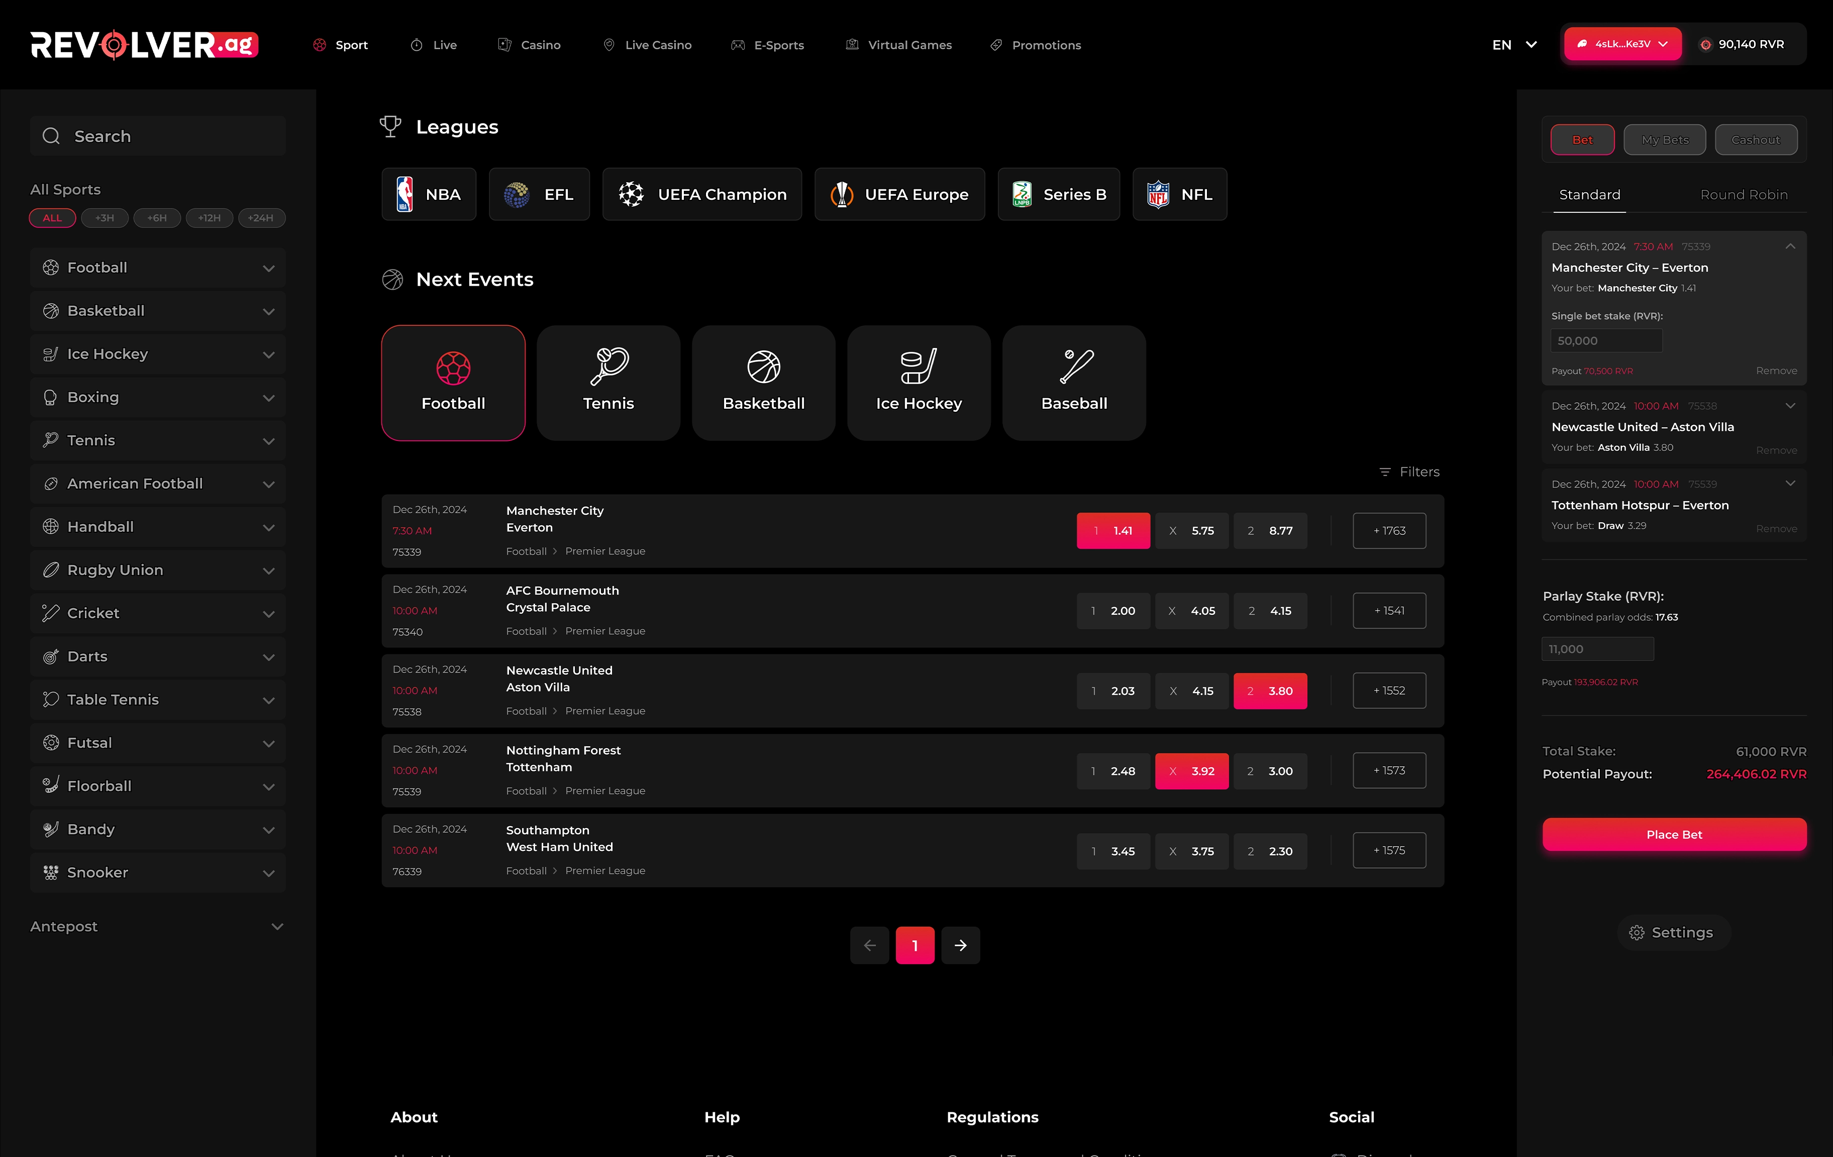The width and height of the screenshot is (1833, 1157).
Task: Select the Football card in Next Events
Action: point(453,383)
